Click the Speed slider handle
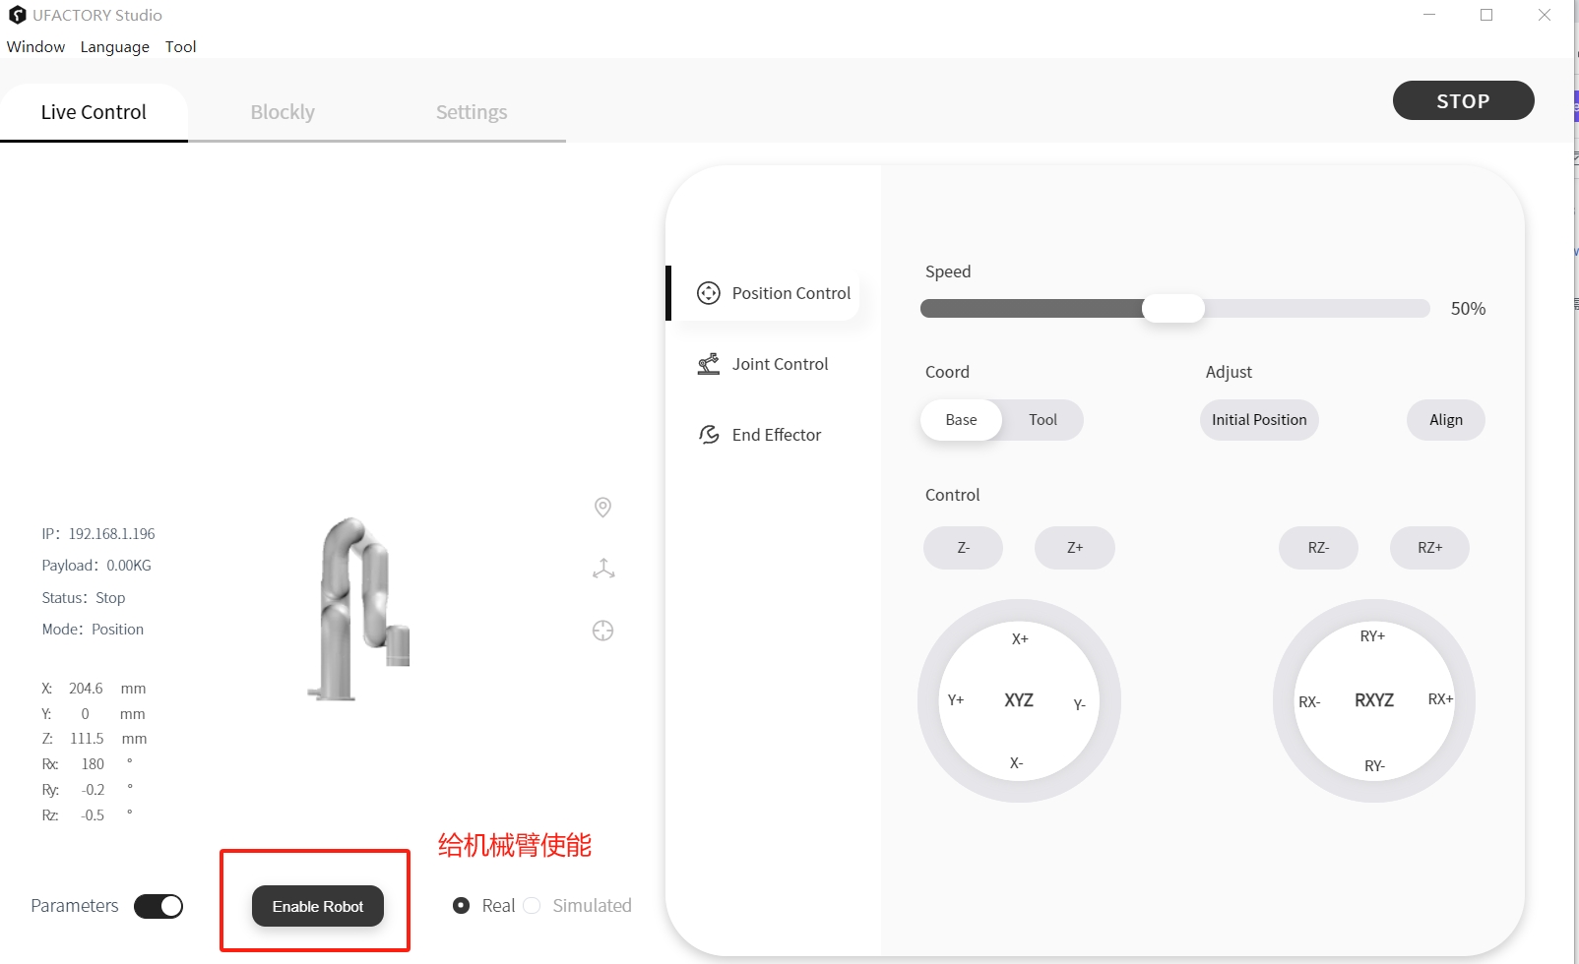 [1172, 309]
